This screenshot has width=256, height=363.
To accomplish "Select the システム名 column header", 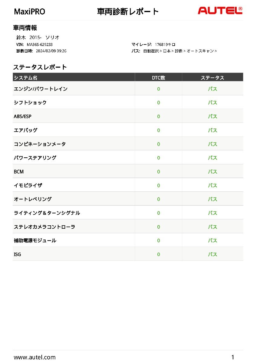I will click(x=26, y=78).
